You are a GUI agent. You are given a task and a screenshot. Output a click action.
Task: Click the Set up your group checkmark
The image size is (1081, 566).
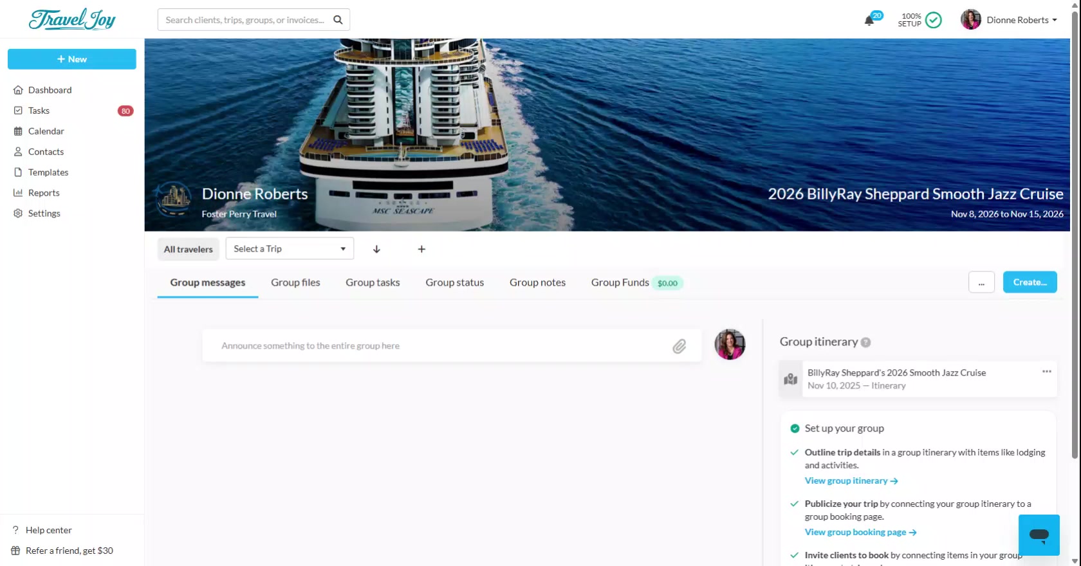[795, 428]
